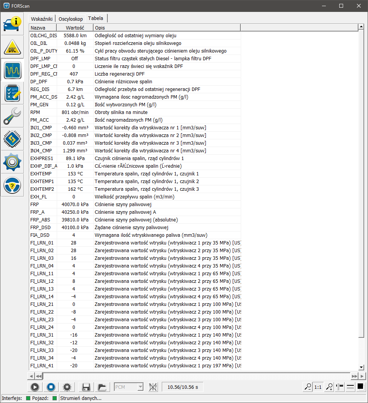This screenshot has width=368, height=403.
Task: Click the vertical scrollbar down arrow
Action: 361,367
